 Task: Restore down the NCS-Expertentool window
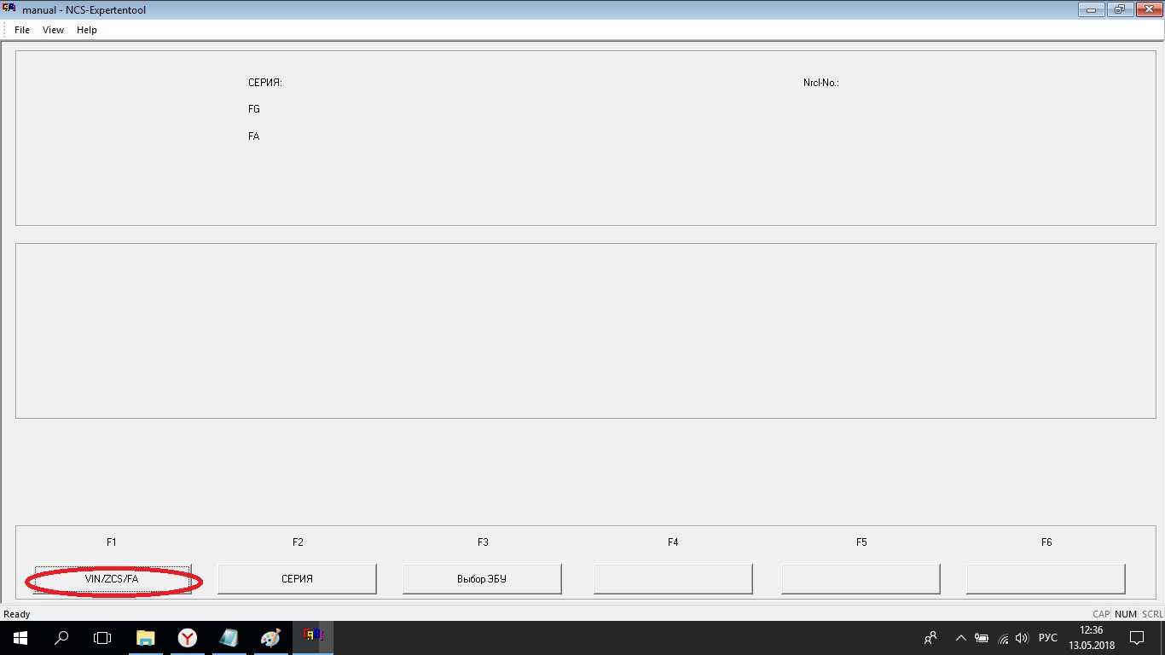(1119, 9)
